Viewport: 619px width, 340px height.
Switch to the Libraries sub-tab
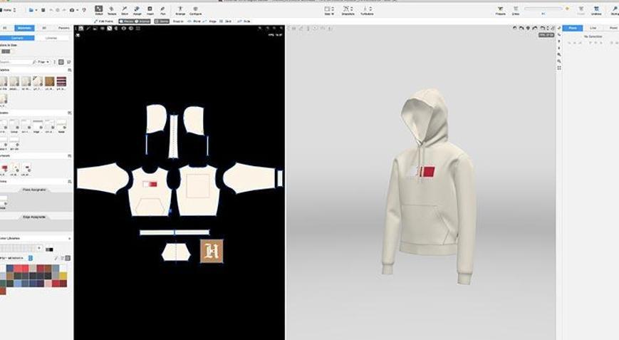pyautogui.click(x=51, y=38)
